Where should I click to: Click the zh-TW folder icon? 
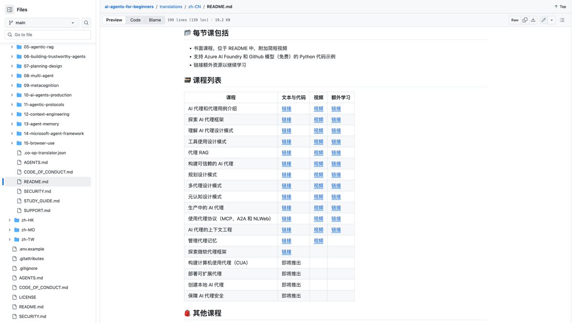(17, 239)
